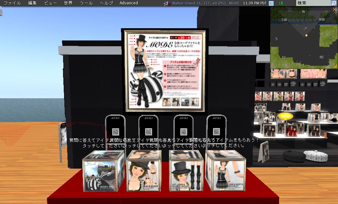
Task: Open the 世界 menu
Action: point(68,3)
